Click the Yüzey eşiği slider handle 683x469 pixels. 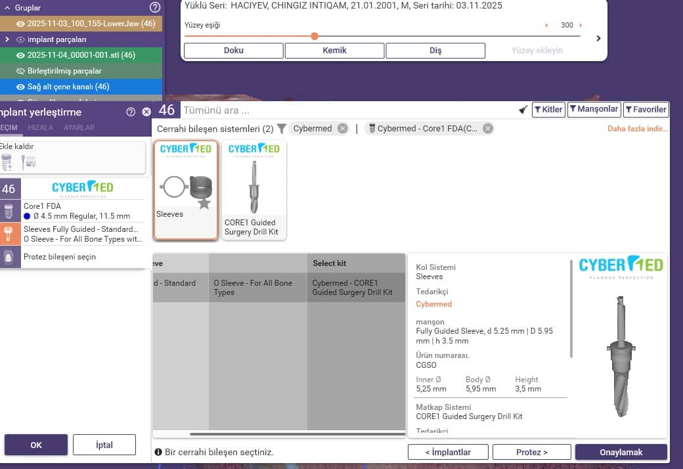coord(315,36)
